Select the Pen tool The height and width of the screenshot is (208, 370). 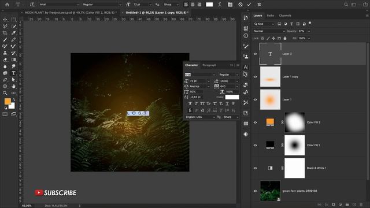pyautogui.click(x=5, y=80)
